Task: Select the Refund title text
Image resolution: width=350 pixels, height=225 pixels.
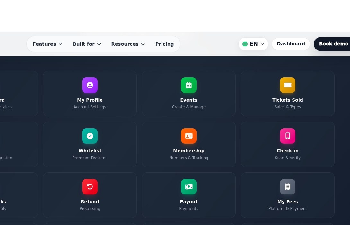Action: pos(90,201)
